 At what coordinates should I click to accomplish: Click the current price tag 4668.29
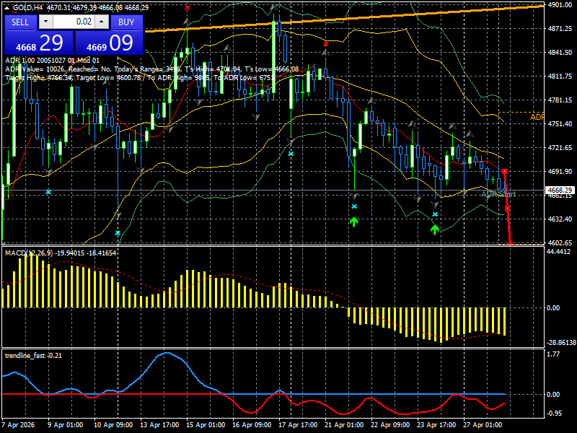click(x=560, y=190)
